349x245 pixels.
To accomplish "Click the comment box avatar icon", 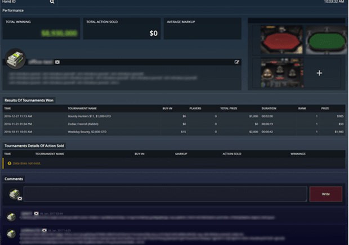I will [15, 194].
